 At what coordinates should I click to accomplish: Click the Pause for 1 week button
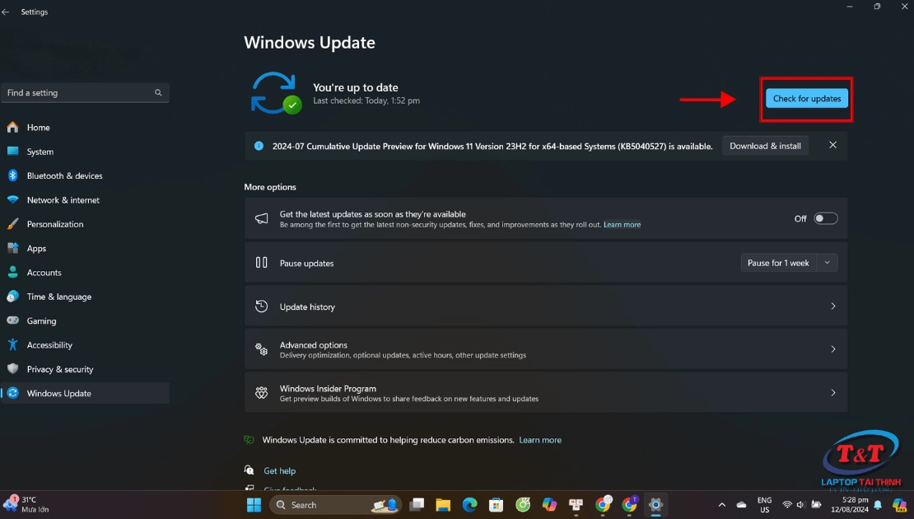click(778, 263)
